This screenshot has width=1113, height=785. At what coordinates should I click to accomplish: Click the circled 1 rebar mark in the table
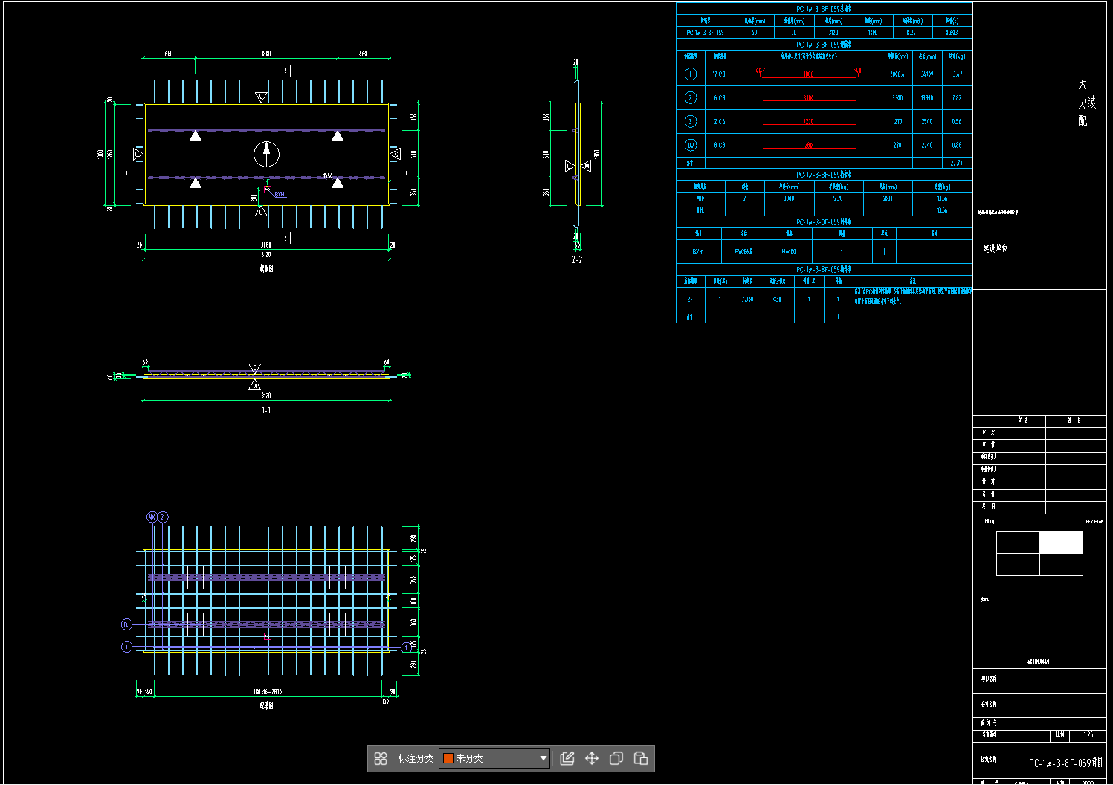click(x=691, y=74)
